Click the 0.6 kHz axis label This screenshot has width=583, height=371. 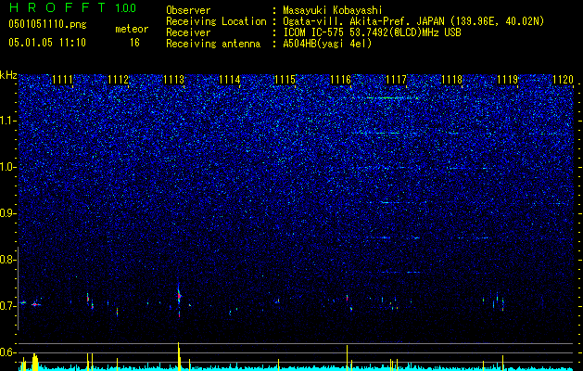(7, 352)
